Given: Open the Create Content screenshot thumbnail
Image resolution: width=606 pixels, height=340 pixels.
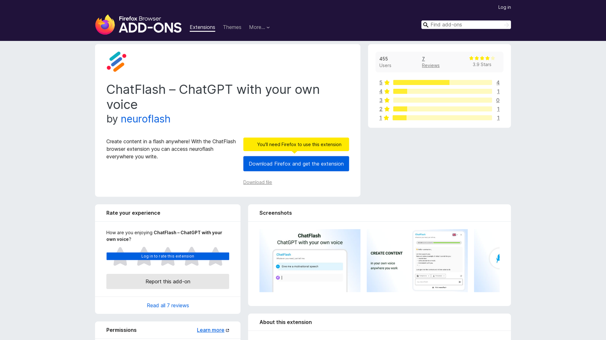Looking at the screenshot, I should point(417,261).
